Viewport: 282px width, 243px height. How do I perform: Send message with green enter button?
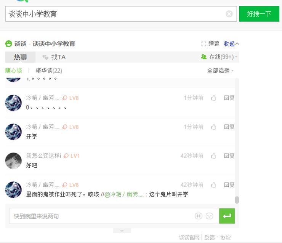[227, 216]
